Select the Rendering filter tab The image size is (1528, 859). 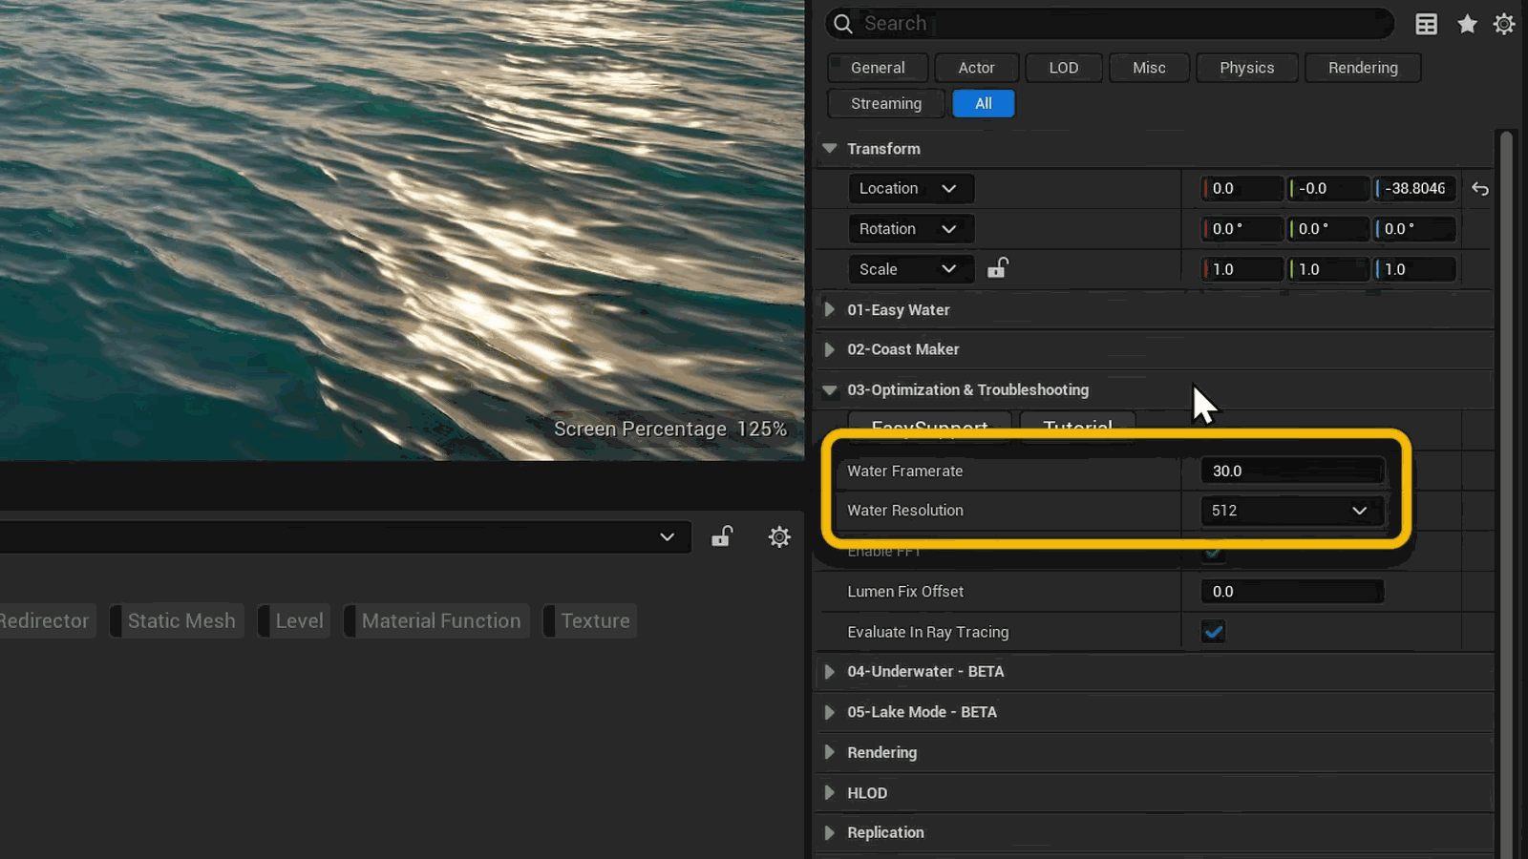pyautogui.click(x=1363, y=68)
